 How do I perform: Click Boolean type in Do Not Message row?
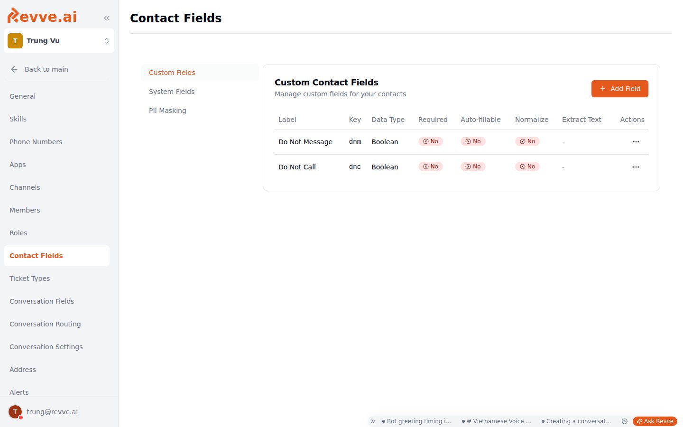(385, 142)
